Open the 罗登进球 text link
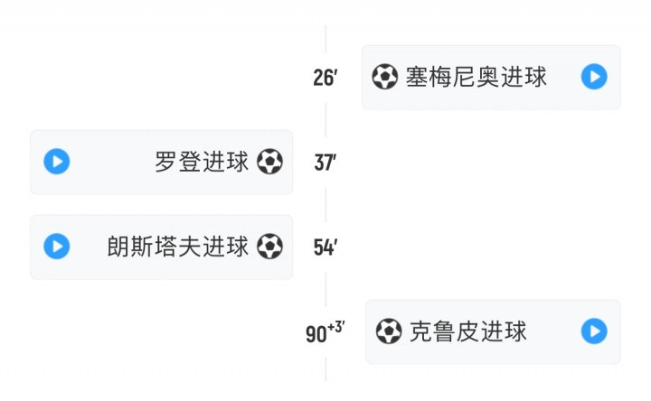 (x=202, y=163)
